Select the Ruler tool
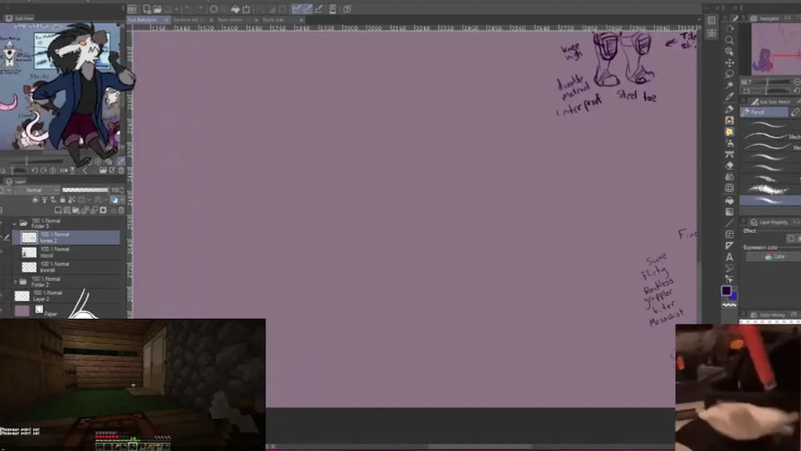This screenshot has height=451, width=801. (x=730, y=246)
